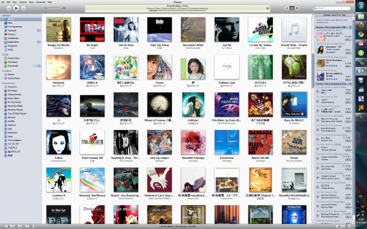This screenshot has height=229, width=367.
Task: Click the Search input field
Action: point(332,8)
